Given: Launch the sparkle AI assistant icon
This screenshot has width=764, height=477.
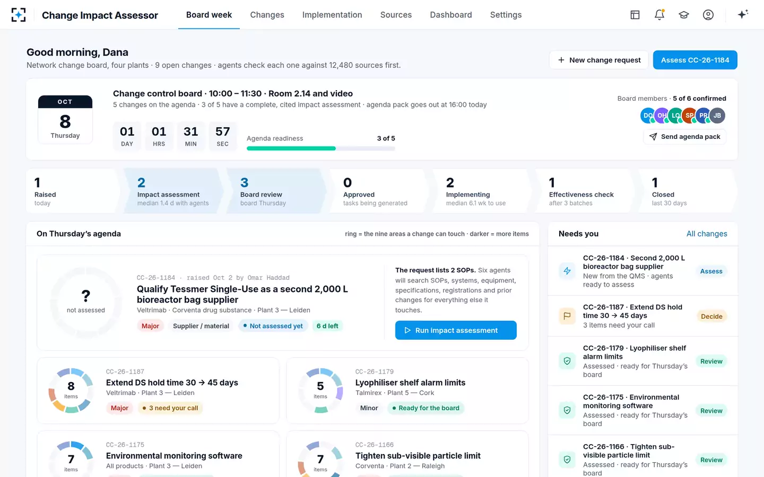Looking at the screenshot, I should [743, 14].
